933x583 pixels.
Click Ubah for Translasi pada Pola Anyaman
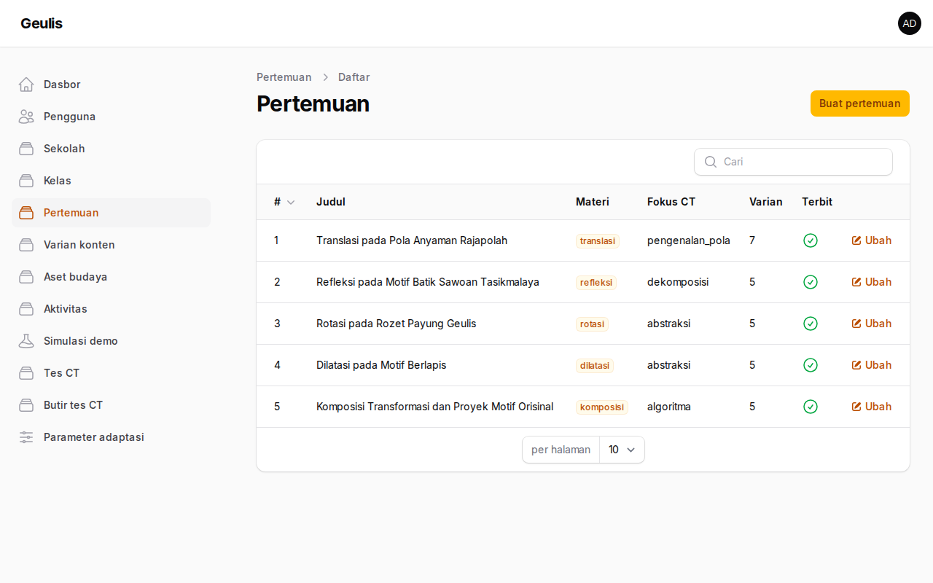[x=872, y=240]
